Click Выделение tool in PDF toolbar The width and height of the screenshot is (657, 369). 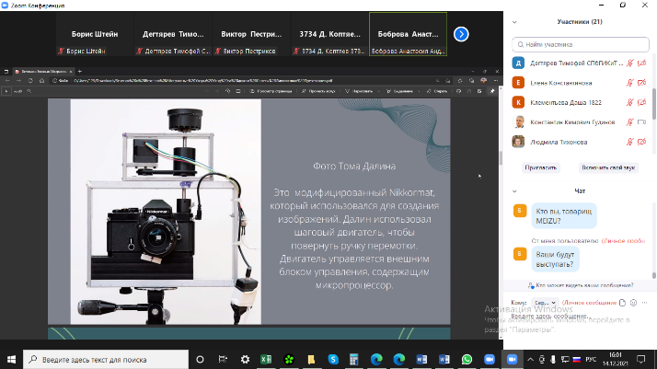pos(399,91)
